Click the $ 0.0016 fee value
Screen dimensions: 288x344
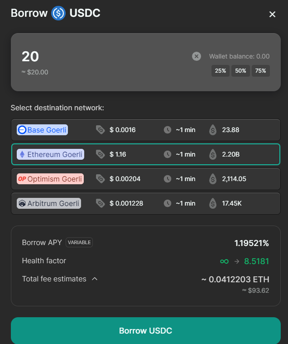(x=123, y=130)
